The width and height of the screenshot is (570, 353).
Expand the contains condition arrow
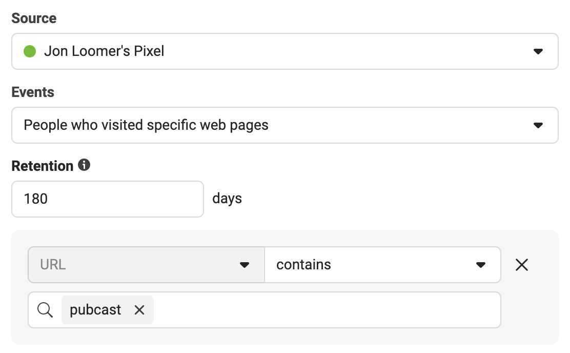(x=481, y=265)
